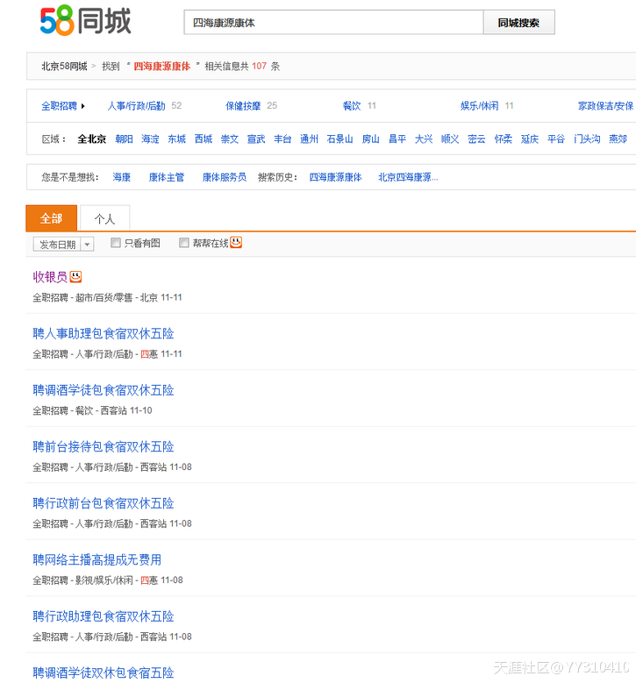636x683 pixels.
Task: Open 聘调酒学徒包食宿双休五险 listing
Action: pos(104,390)
